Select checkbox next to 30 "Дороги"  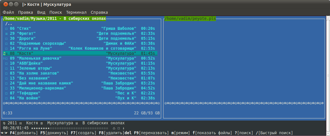pyautogui.click(x=6, y=39)
